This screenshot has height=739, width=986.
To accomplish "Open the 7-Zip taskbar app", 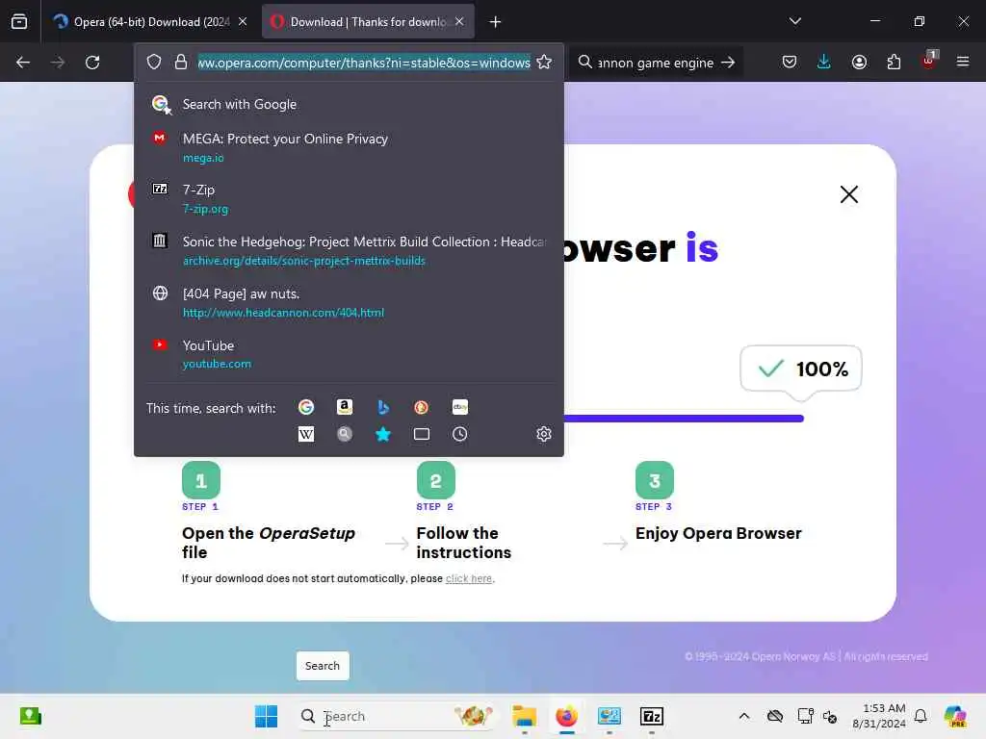I will point(652,716).
